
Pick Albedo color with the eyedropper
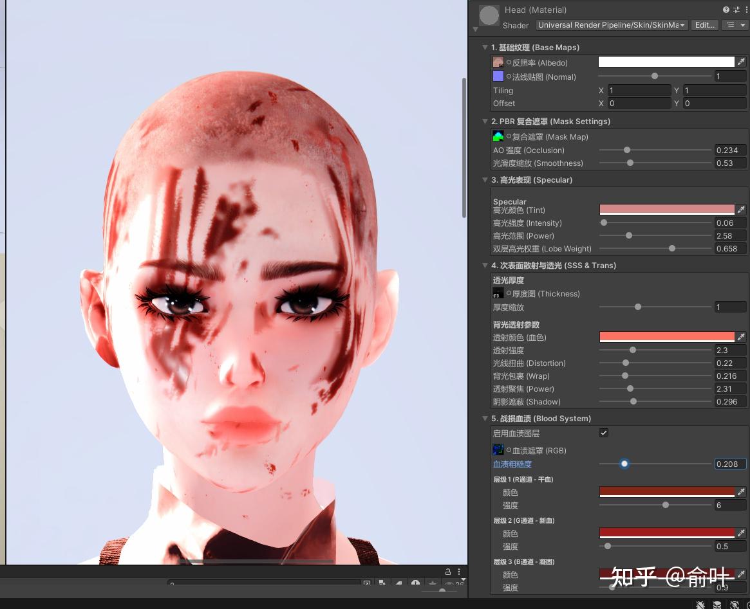[x=741, y=62]
